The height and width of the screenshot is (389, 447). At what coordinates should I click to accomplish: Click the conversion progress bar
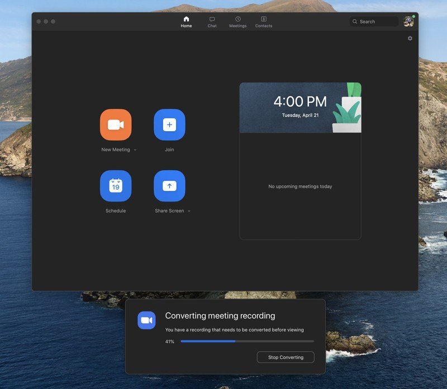[x=247, y=341]
